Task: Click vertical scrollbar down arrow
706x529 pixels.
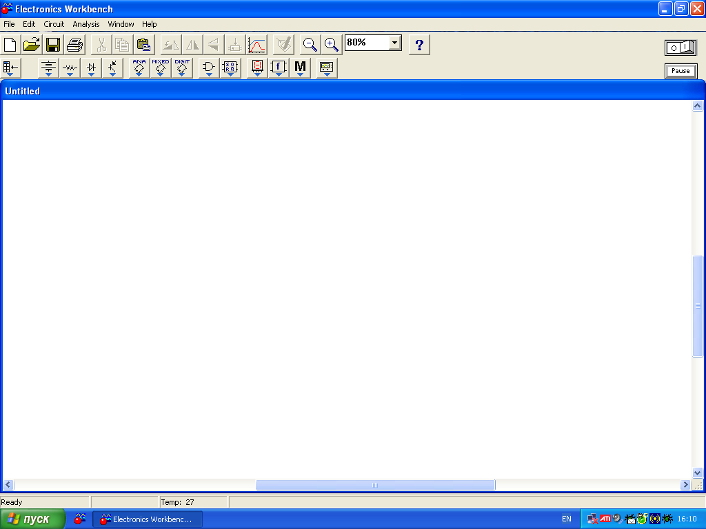Action: [x=698, y=473]
